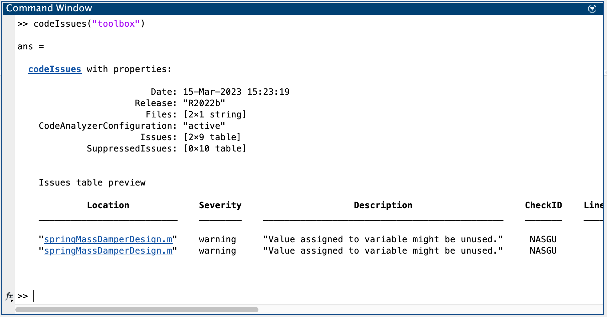Click the fx function browser icon

(9, 296)
